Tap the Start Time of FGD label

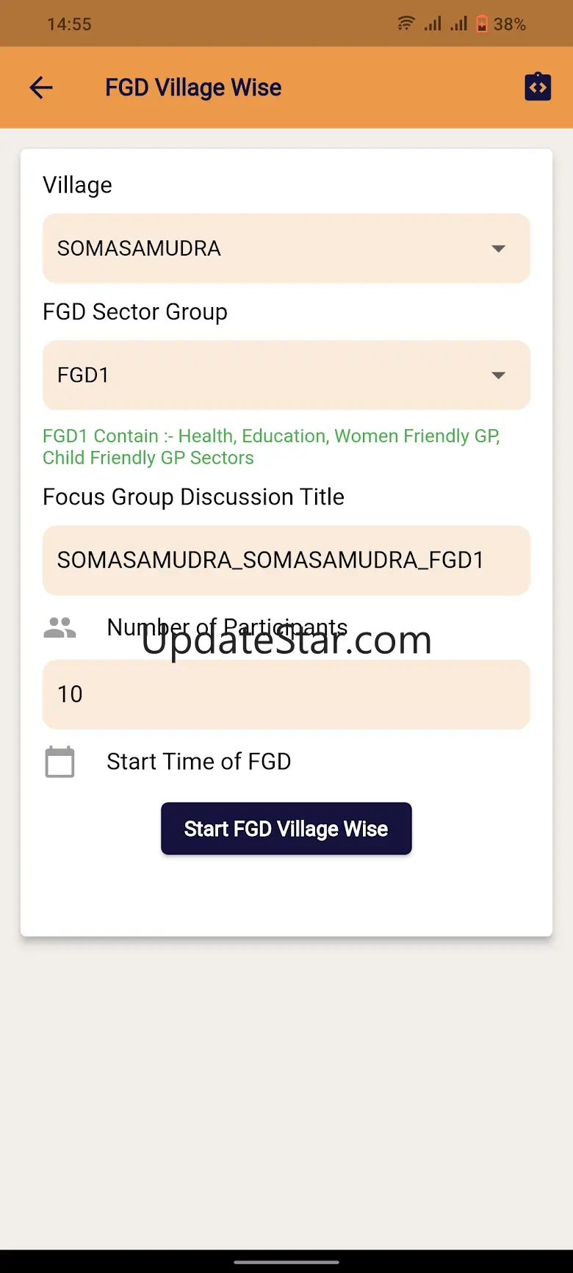[198, 762]
